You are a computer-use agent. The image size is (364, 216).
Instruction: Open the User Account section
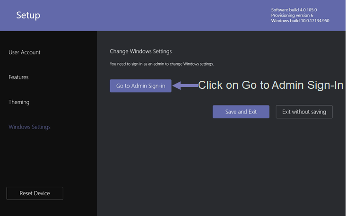pyautogui.click(x=25, y=52)
